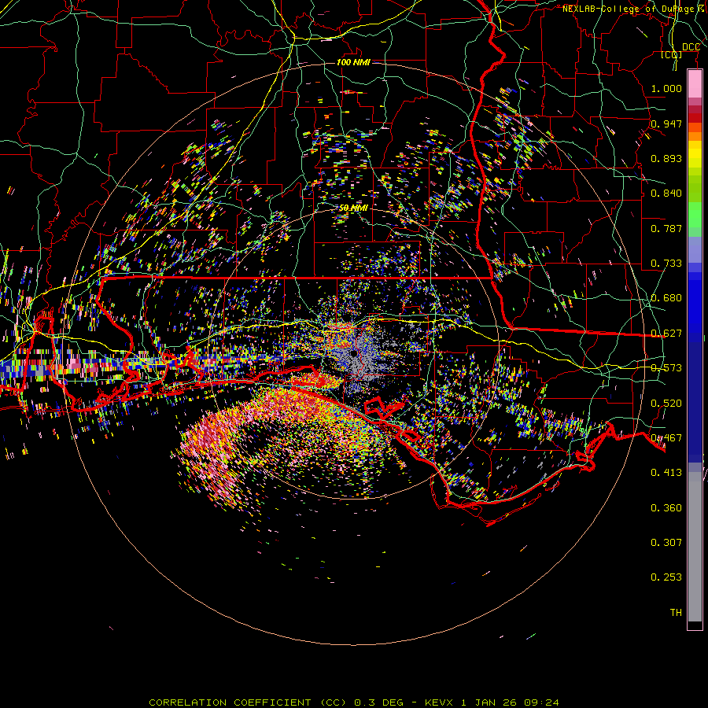This screenshot has height=708, width=708.
Task: Pick the pink band atop the color scale
Action: tap(695, 83)
